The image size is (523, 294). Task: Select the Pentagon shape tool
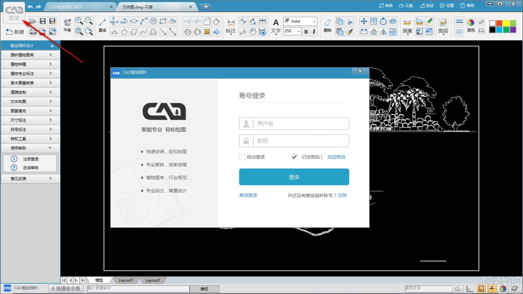[125, 32]
